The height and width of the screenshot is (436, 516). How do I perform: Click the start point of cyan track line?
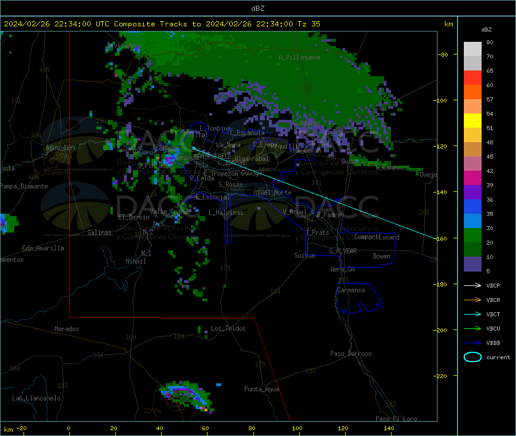(194, 148)
